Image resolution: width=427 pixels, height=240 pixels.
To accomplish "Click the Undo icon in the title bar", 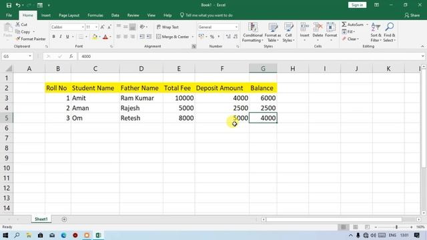I will pyautogui.click(x=18, y=5).
